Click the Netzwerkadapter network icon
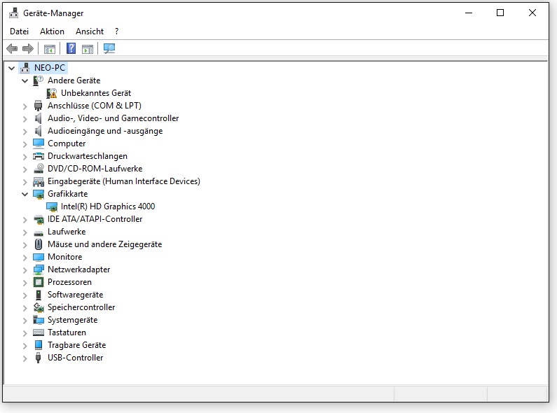 pyautogui.click(x=39, y=269)
